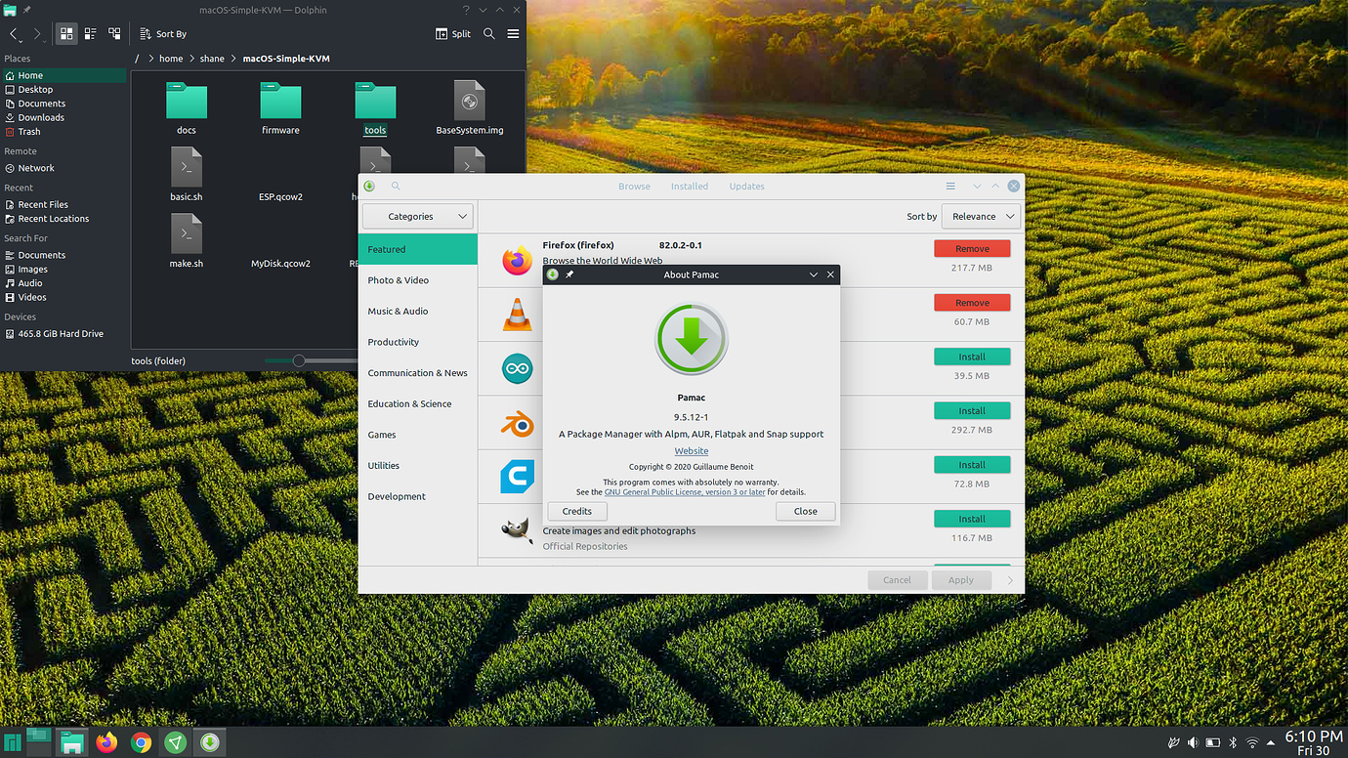Open Pamac Website link
This screenshot has width=1348, height=758.
click(x=692, y=451)
